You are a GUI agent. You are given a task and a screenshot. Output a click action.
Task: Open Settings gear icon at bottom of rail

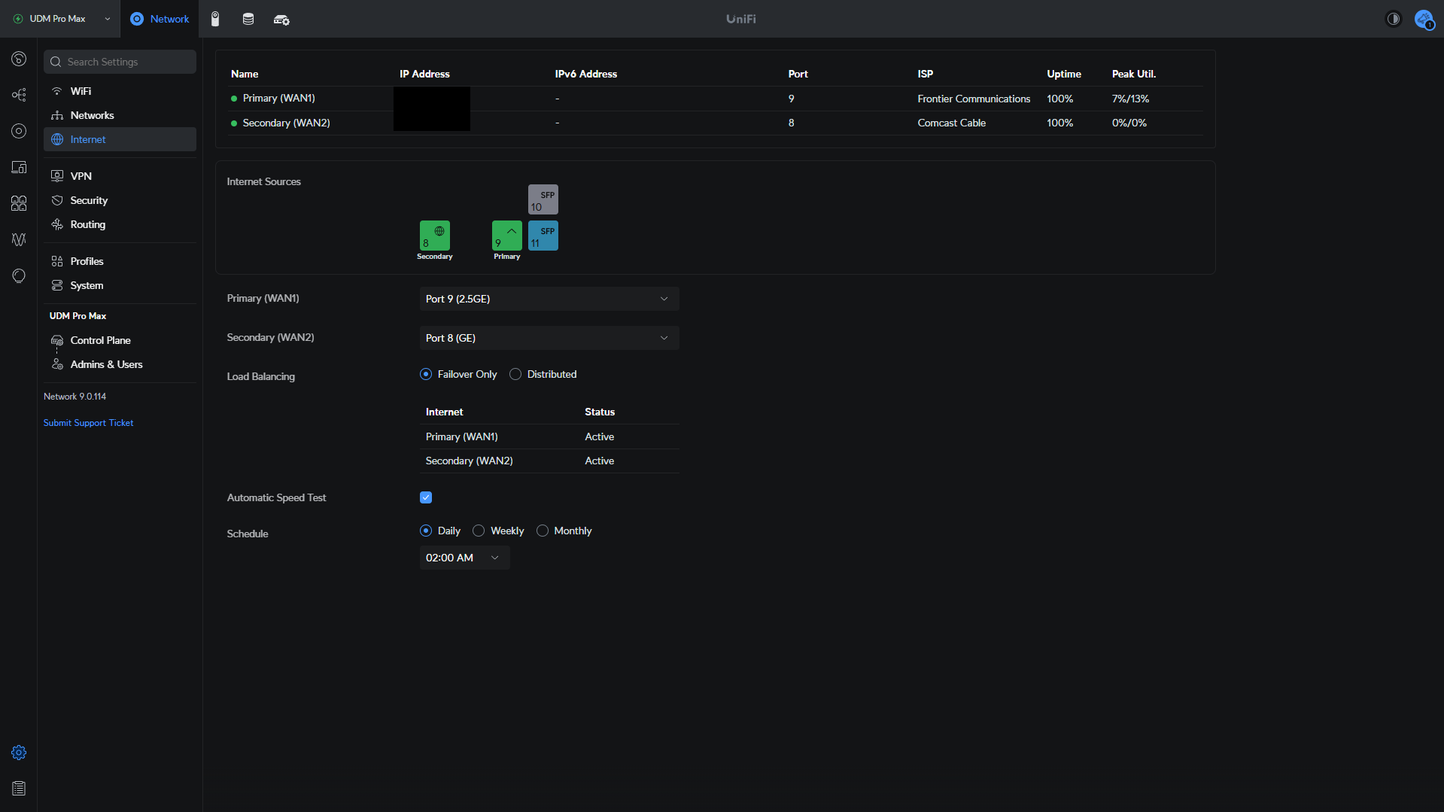[19, 753]
